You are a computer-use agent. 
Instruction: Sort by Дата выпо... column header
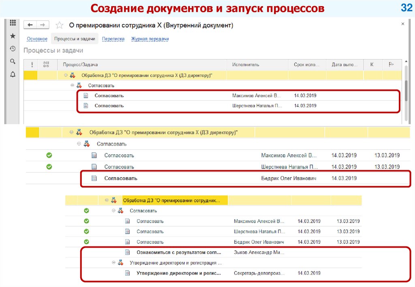pyautogui.click(x=344, y=64)
